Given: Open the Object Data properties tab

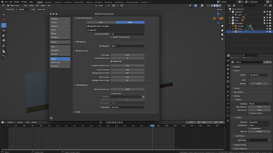Looking at the screenshot, I should pyautogui.click(x=228, y=111).
